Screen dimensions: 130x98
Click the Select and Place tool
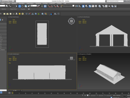[29, 6]
